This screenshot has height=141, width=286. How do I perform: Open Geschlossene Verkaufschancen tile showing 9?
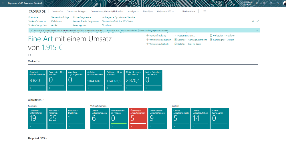pos(157,119)
